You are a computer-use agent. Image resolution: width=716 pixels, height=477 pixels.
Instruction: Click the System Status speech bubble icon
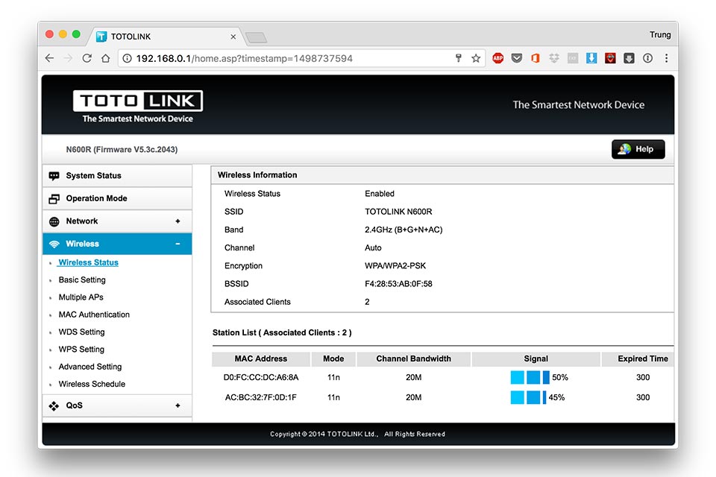click(54, 176)
